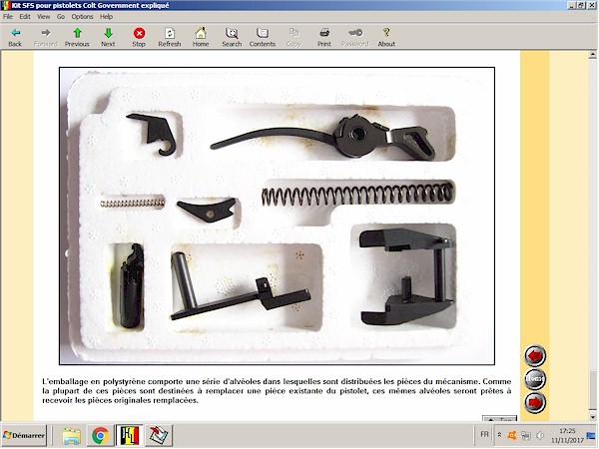Close the help viewer window
Viewport: 599px width, 449px height.
(x=591, y=5)
